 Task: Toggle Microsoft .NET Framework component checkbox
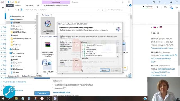click(85, 45)
